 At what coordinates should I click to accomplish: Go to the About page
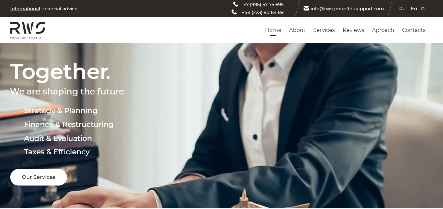(x=297, y=30)
